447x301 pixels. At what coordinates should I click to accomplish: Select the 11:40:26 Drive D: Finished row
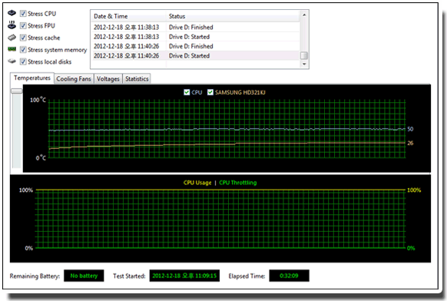[195, 46]
